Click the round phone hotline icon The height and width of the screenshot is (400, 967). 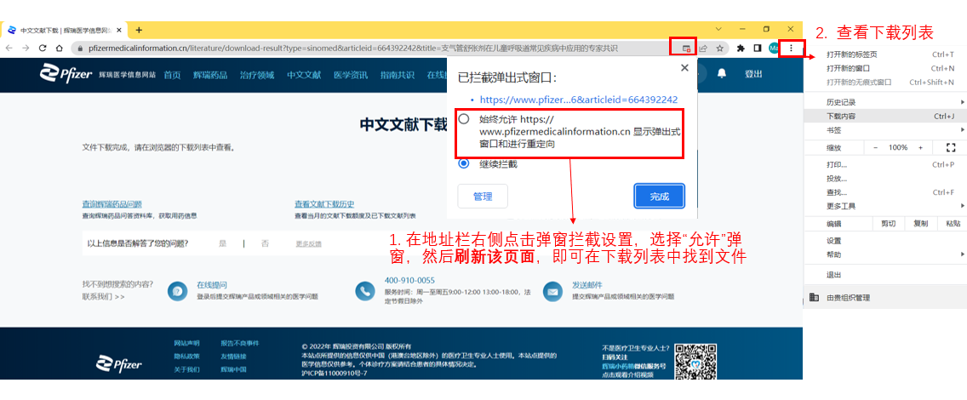point(366,291)
